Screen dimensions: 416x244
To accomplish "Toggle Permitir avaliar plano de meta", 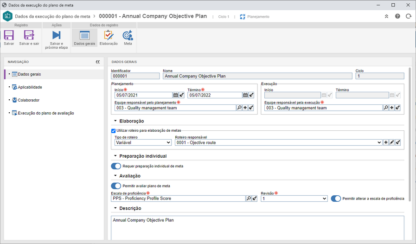I will pos(116,186).
